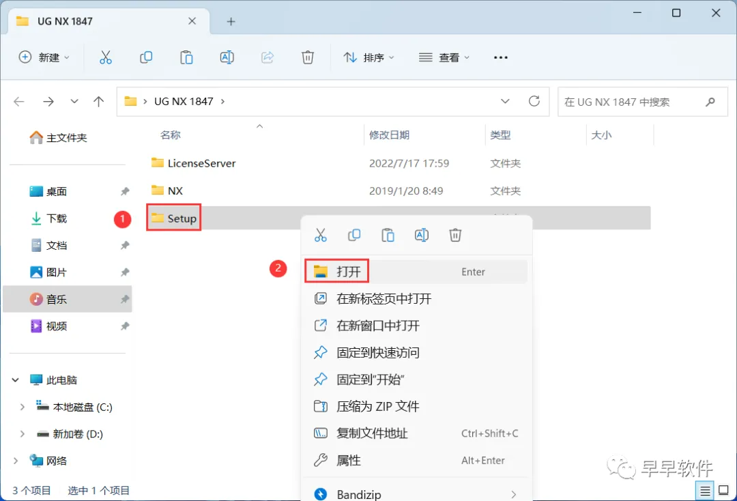Click UG NX 1847 breadcrumb in address bar
Screen dimensions: 737x501
(184, 102)
